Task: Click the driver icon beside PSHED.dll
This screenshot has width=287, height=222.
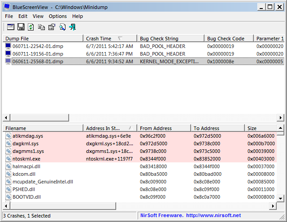Action: click(8, 189)
